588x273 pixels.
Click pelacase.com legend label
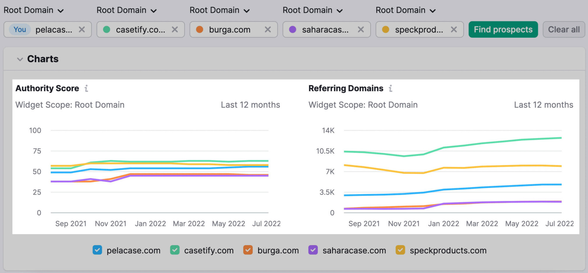click(x=133, y=250)
